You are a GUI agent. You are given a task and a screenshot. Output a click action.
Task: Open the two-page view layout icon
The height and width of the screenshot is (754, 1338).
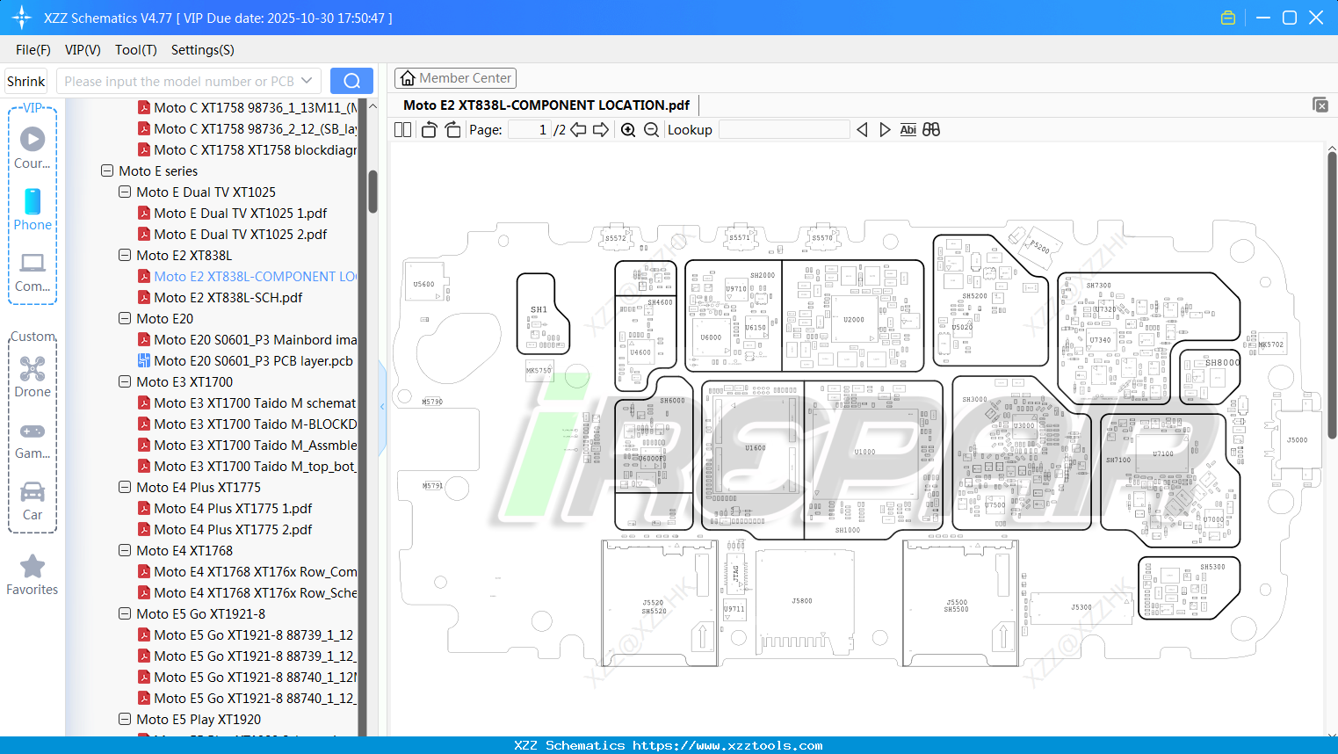401,129
